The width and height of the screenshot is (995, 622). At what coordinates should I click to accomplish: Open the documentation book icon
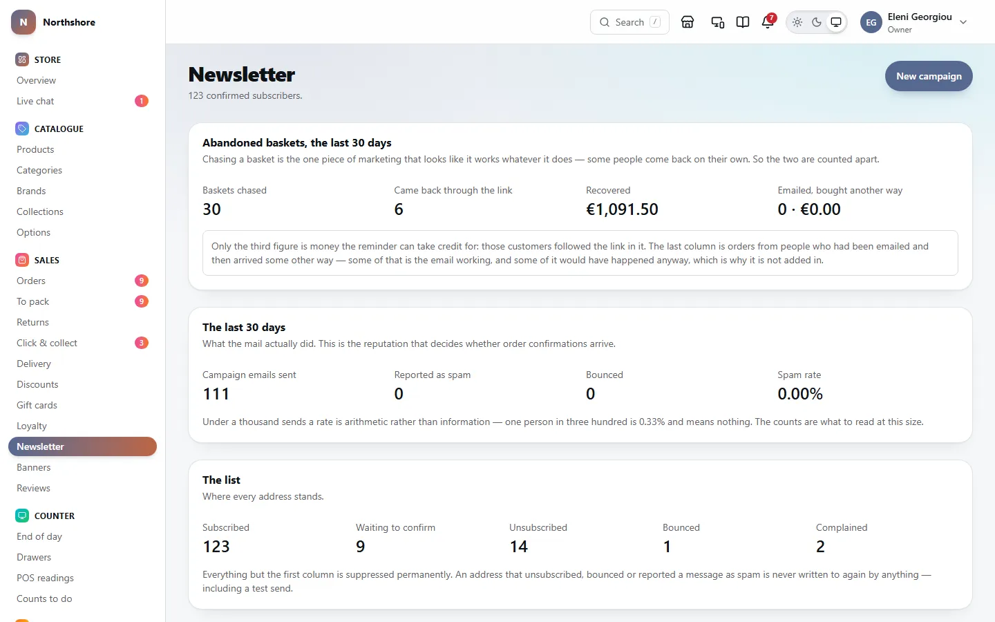743,22
